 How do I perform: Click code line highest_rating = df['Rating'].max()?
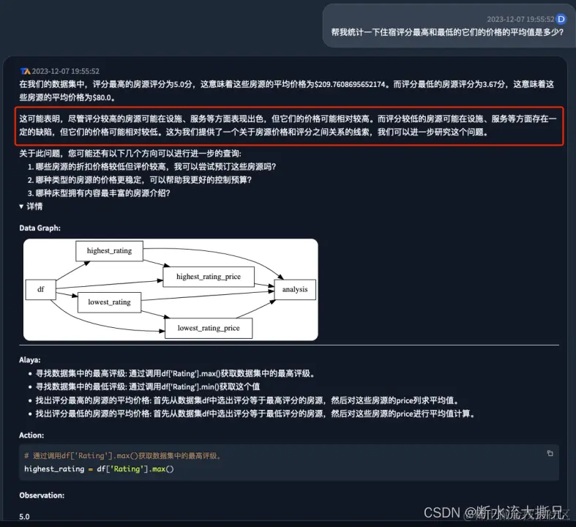pyautogui.click(x=99, y=469)
